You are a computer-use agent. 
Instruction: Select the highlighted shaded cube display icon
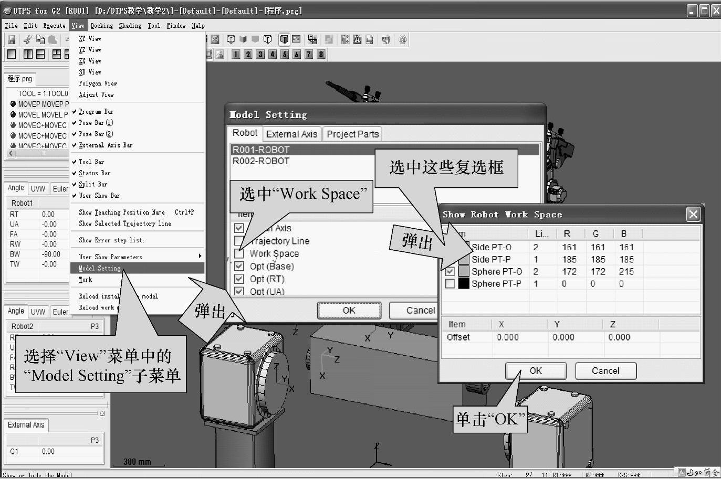[284, 39]
